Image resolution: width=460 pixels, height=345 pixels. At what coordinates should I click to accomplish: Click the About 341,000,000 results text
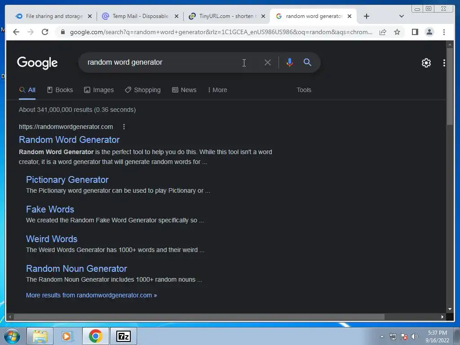[77, 110]
